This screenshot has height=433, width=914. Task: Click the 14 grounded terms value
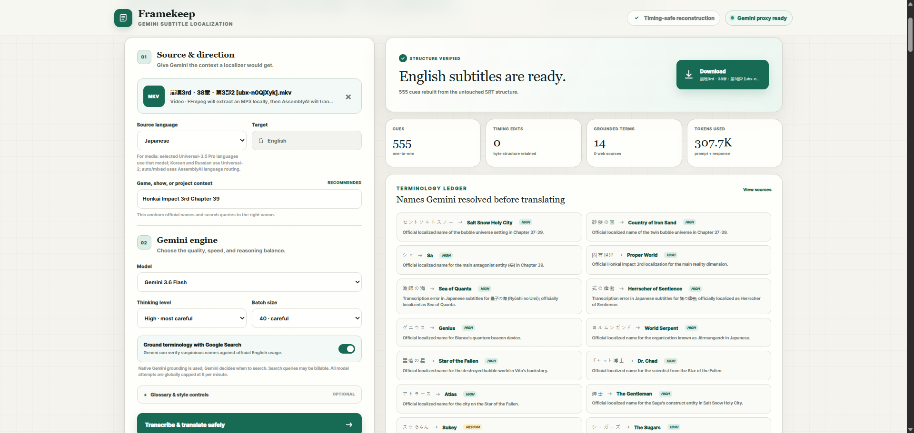click(x=599, y=144)
